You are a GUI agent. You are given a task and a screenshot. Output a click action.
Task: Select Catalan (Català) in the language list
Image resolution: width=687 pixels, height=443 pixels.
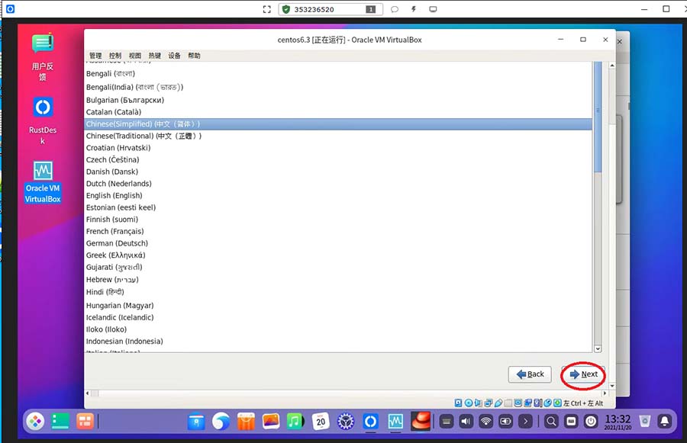coord(338,112)
